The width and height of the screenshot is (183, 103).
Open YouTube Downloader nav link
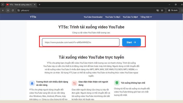[x=93, y=17]
